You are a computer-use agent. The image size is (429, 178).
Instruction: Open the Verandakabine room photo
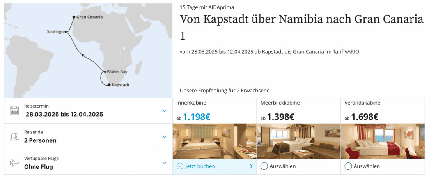tap(383, 141)
